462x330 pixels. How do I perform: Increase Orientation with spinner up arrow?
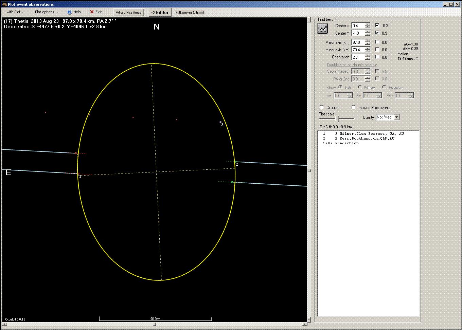pyautogui.click(x=368, y=56)
